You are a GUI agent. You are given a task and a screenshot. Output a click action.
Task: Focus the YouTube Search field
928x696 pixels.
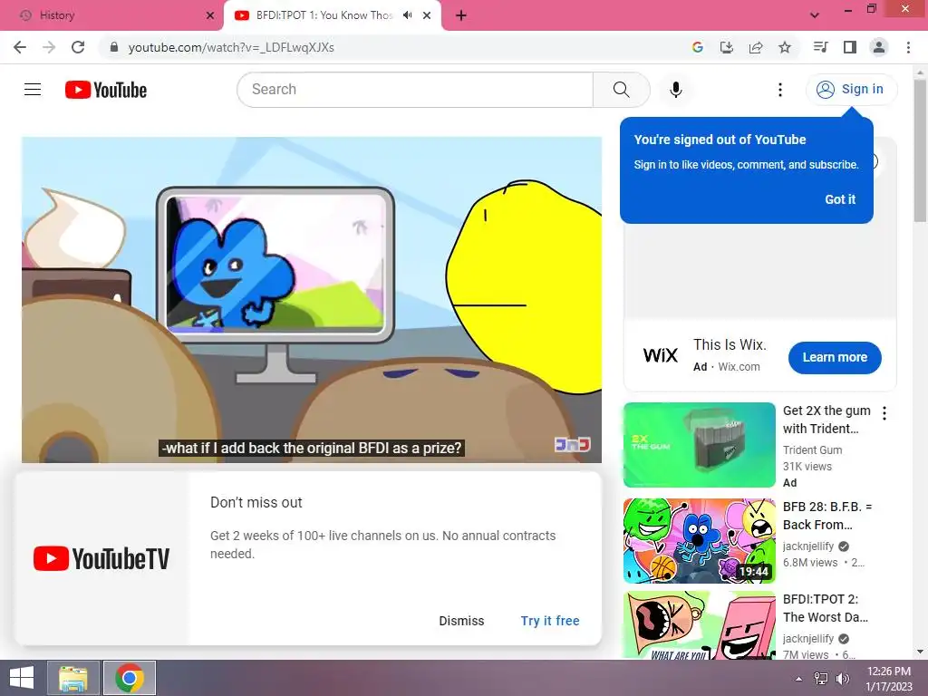click(415, 90)
